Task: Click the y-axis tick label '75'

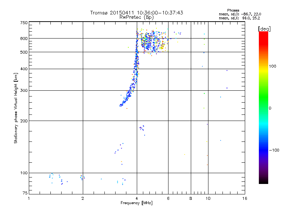Action: coord(25,193)
